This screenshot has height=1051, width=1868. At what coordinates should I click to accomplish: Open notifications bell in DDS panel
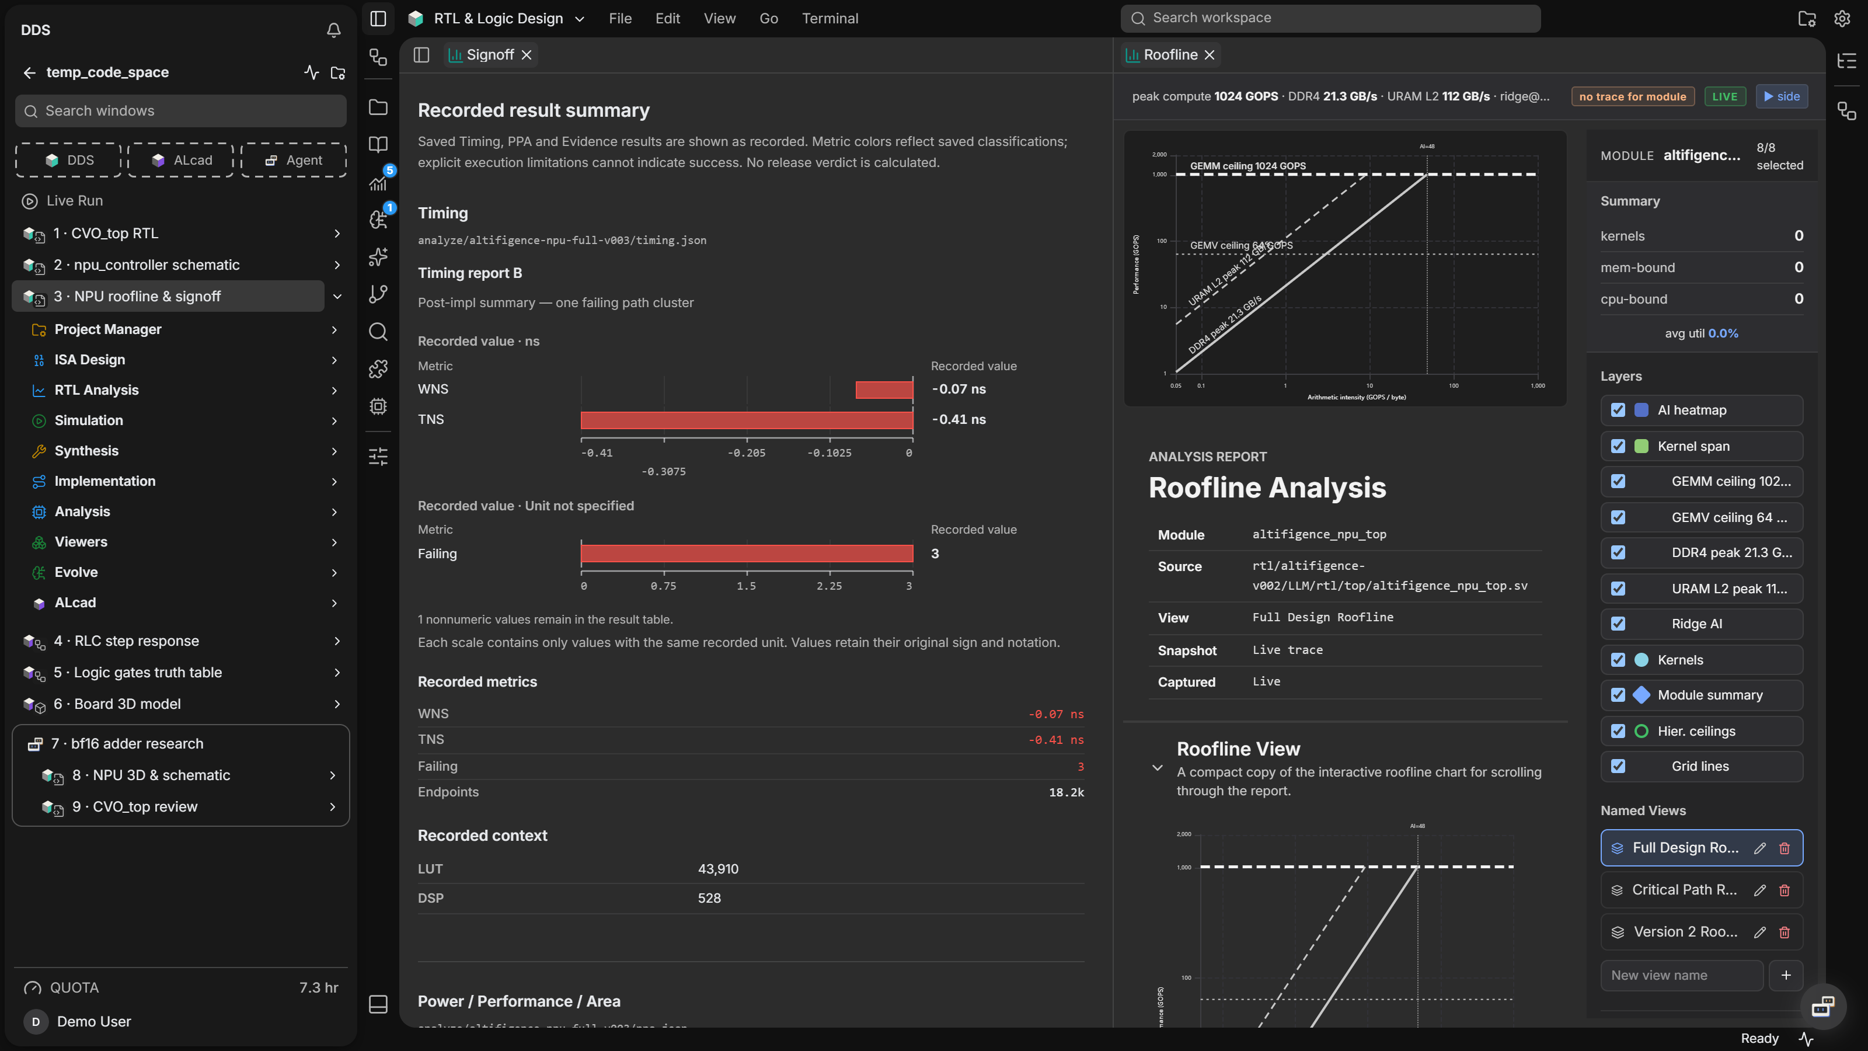[333, 30]
